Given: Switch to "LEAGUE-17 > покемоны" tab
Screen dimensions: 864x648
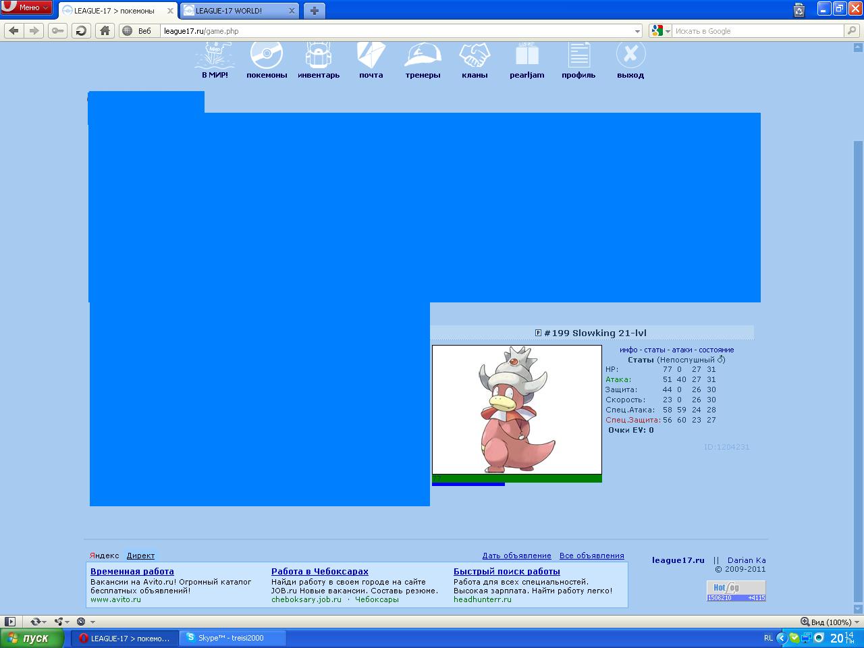Looking at the screenshot, I should tap(113, 11).
